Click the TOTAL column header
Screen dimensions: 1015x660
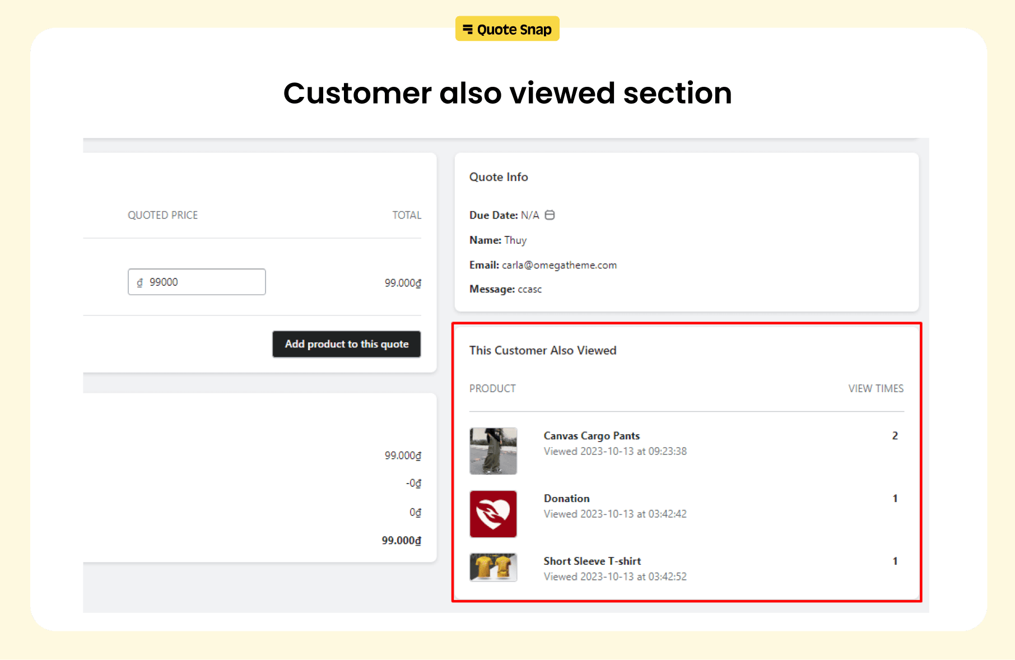[x=407, y=215]
